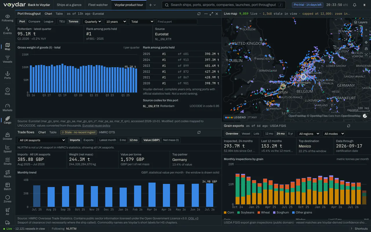Open the Events section in the sidebar
This screenshot has height=232, width=371.
click(x=8, y=30)
